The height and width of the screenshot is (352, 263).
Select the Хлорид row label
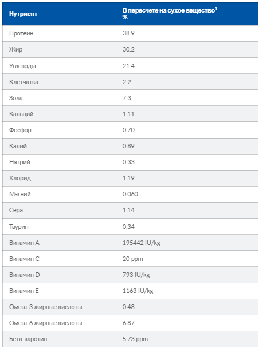[x=20, y=178]
